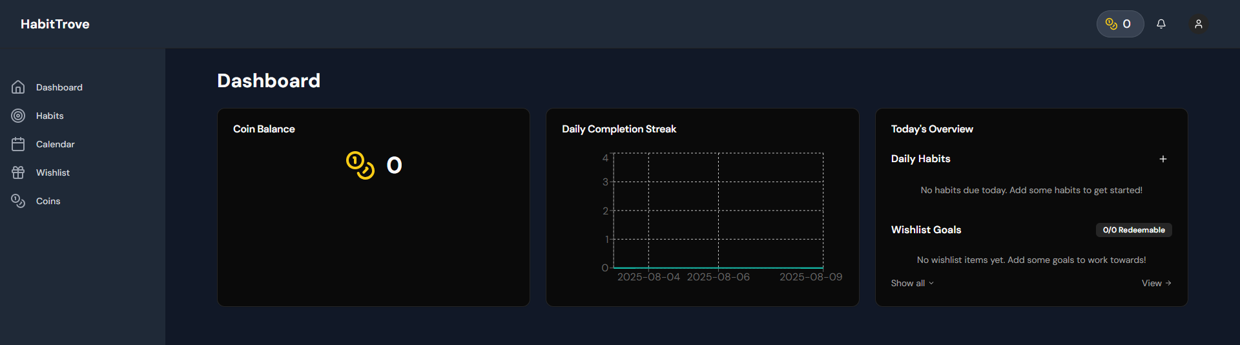Click the Calendar icon in sidebar
The width and height of the screenshot is (1240, 345).
(x=18, y=144)
